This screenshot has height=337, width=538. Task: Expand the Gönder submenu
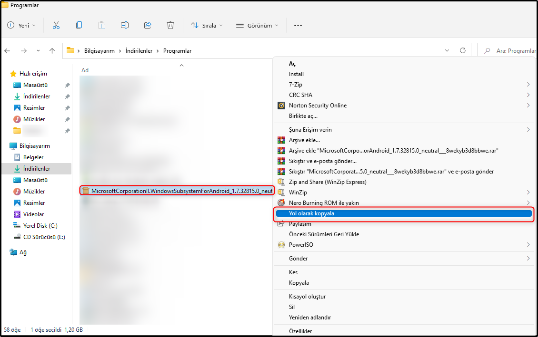click(404, 258)
